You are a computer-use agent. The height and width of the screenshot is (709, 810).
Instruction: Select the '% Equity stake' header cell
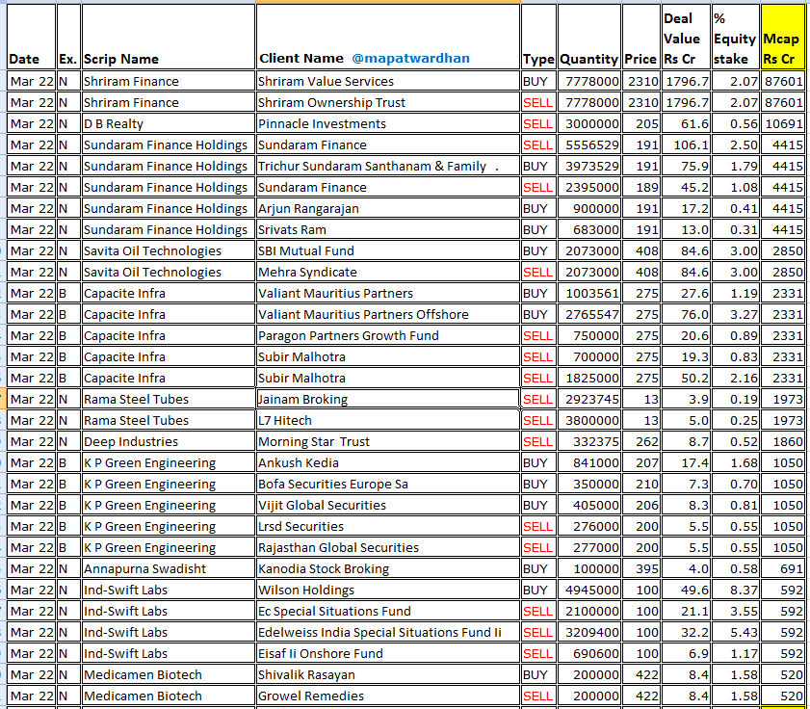(735, 37)
